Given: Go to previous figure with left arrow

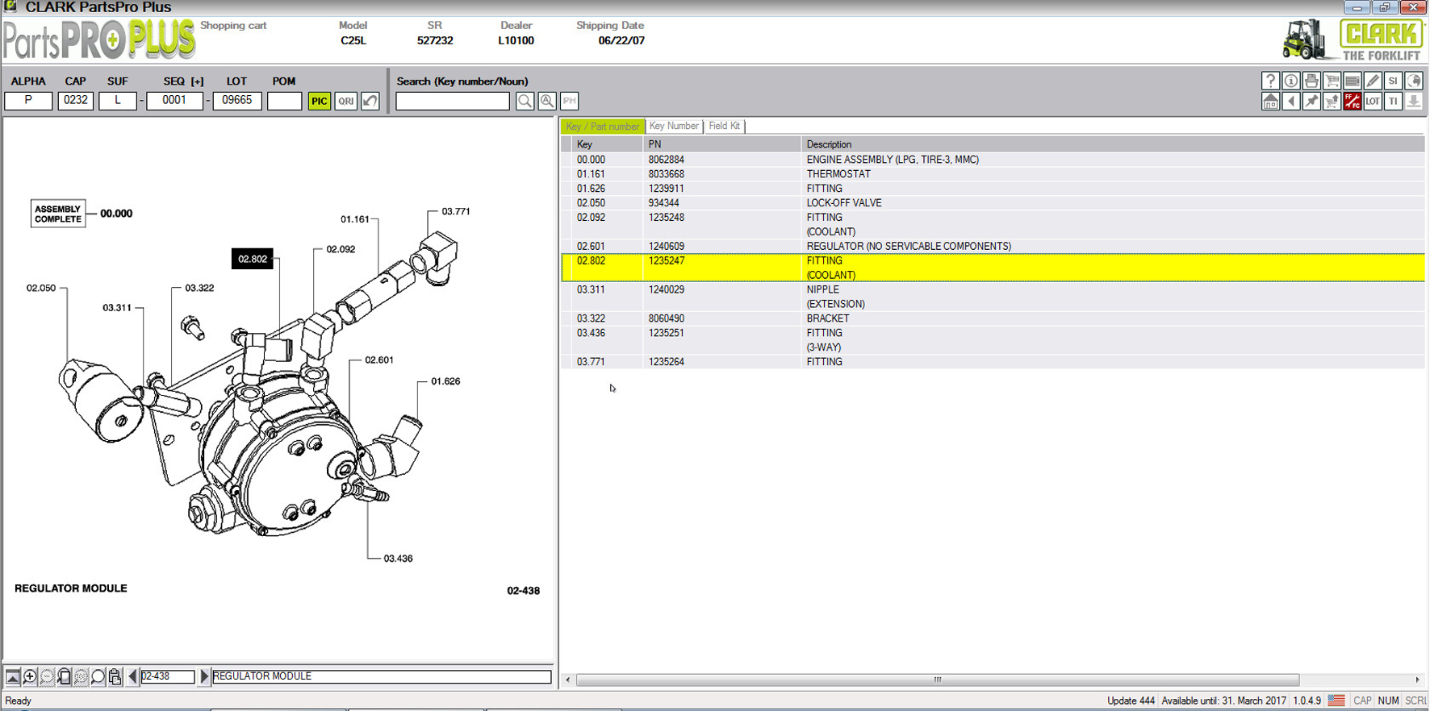Looking at the screenshot, I should coord(133,676).
